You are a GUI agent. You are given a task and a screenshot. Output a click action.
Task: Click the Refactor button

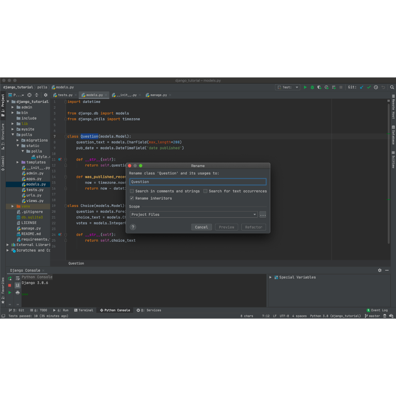pos(254,227)
